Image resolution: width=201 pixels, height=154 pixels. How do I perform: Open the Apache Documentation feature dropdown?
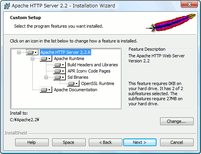click(x=46, y=90)
